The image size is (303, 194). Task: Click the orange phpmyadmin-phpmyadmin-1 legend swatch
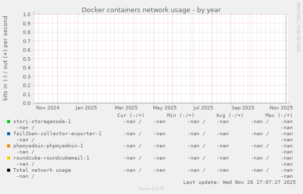coord(9,146)
